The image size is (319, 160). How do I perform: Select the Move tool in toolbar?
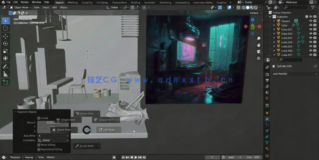5,36
